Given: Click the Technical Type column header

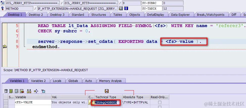Looking at the screenshot, I should click(108, 97).
